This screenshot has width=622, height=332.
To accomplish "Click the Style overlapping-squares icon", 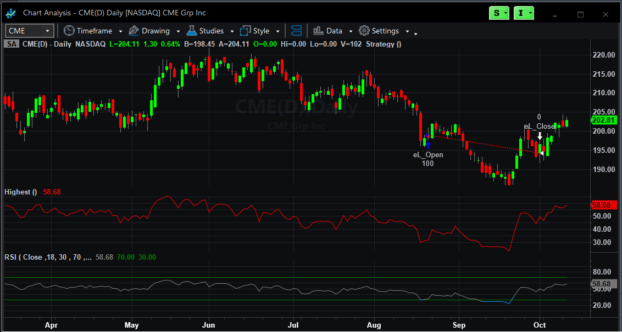I will pyautogui.click(x=246, y=31).
